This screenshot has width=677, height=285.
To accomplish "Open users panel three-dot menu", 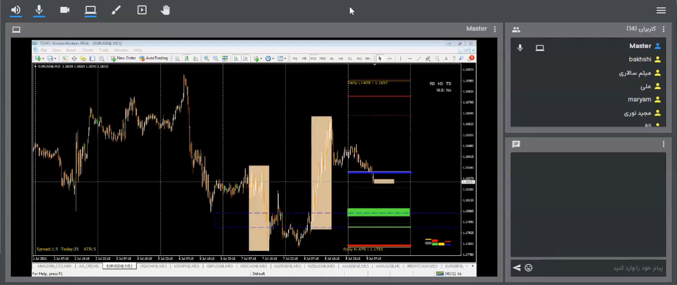I will coord(664,29).
